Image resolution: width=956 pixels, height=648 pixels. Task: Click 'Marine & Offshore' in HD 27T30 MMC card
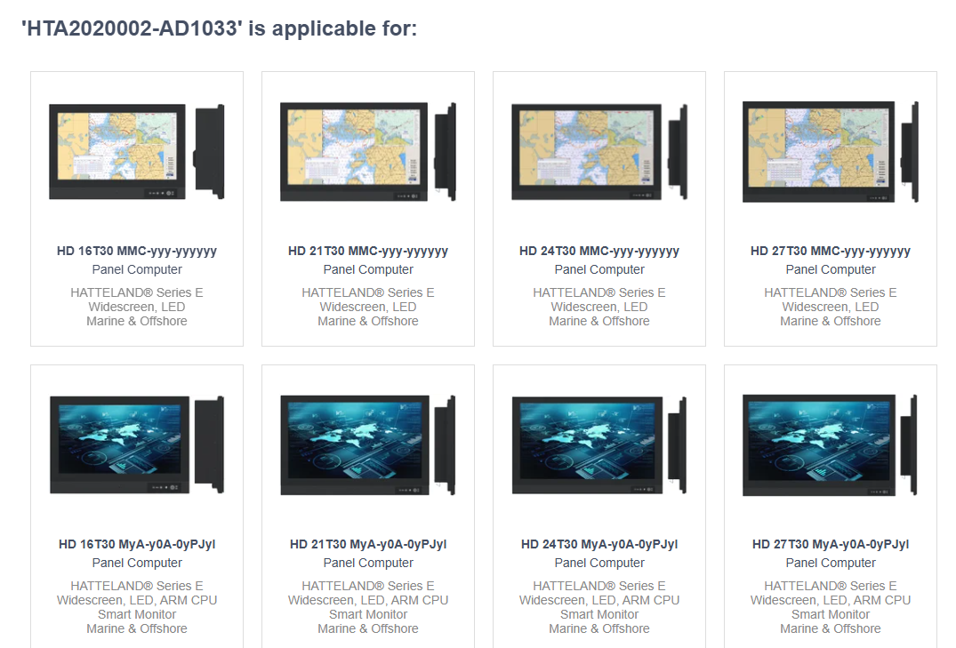pyautogui.click(x=831, y=321)
